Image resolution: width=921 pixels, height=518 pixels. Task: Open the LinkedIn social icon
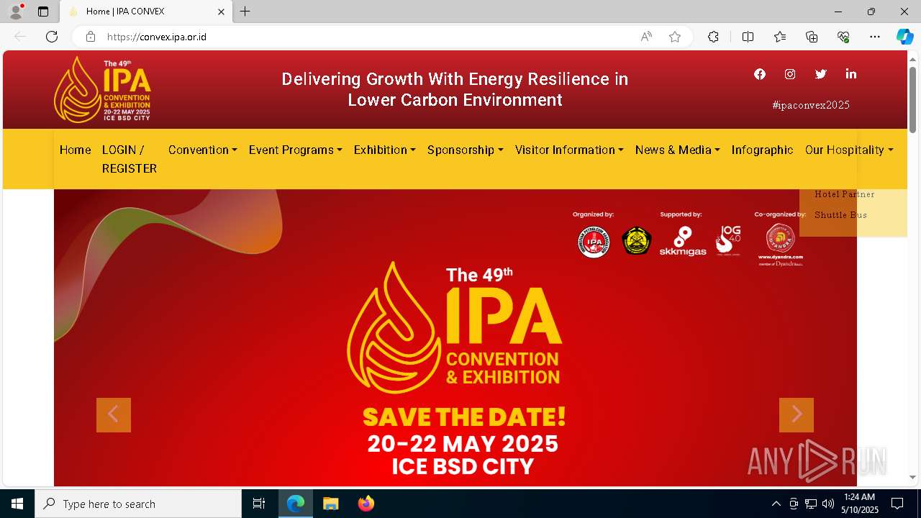pos(851,74)
